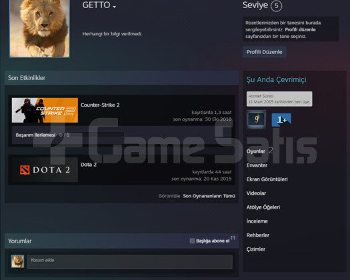Open the lion profile avatar image
Viewport: 350px width, 280px height.
click(x=39, y=29)
